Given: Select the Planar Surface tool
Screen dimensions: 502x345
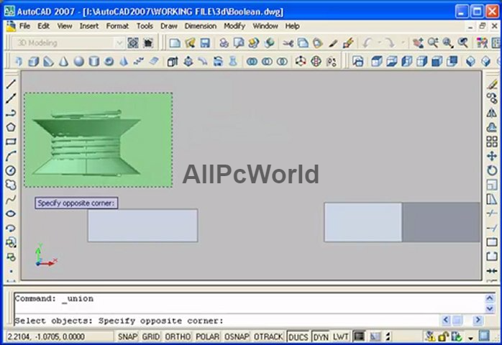Looking at the screenshot, I should pos(154,61).
